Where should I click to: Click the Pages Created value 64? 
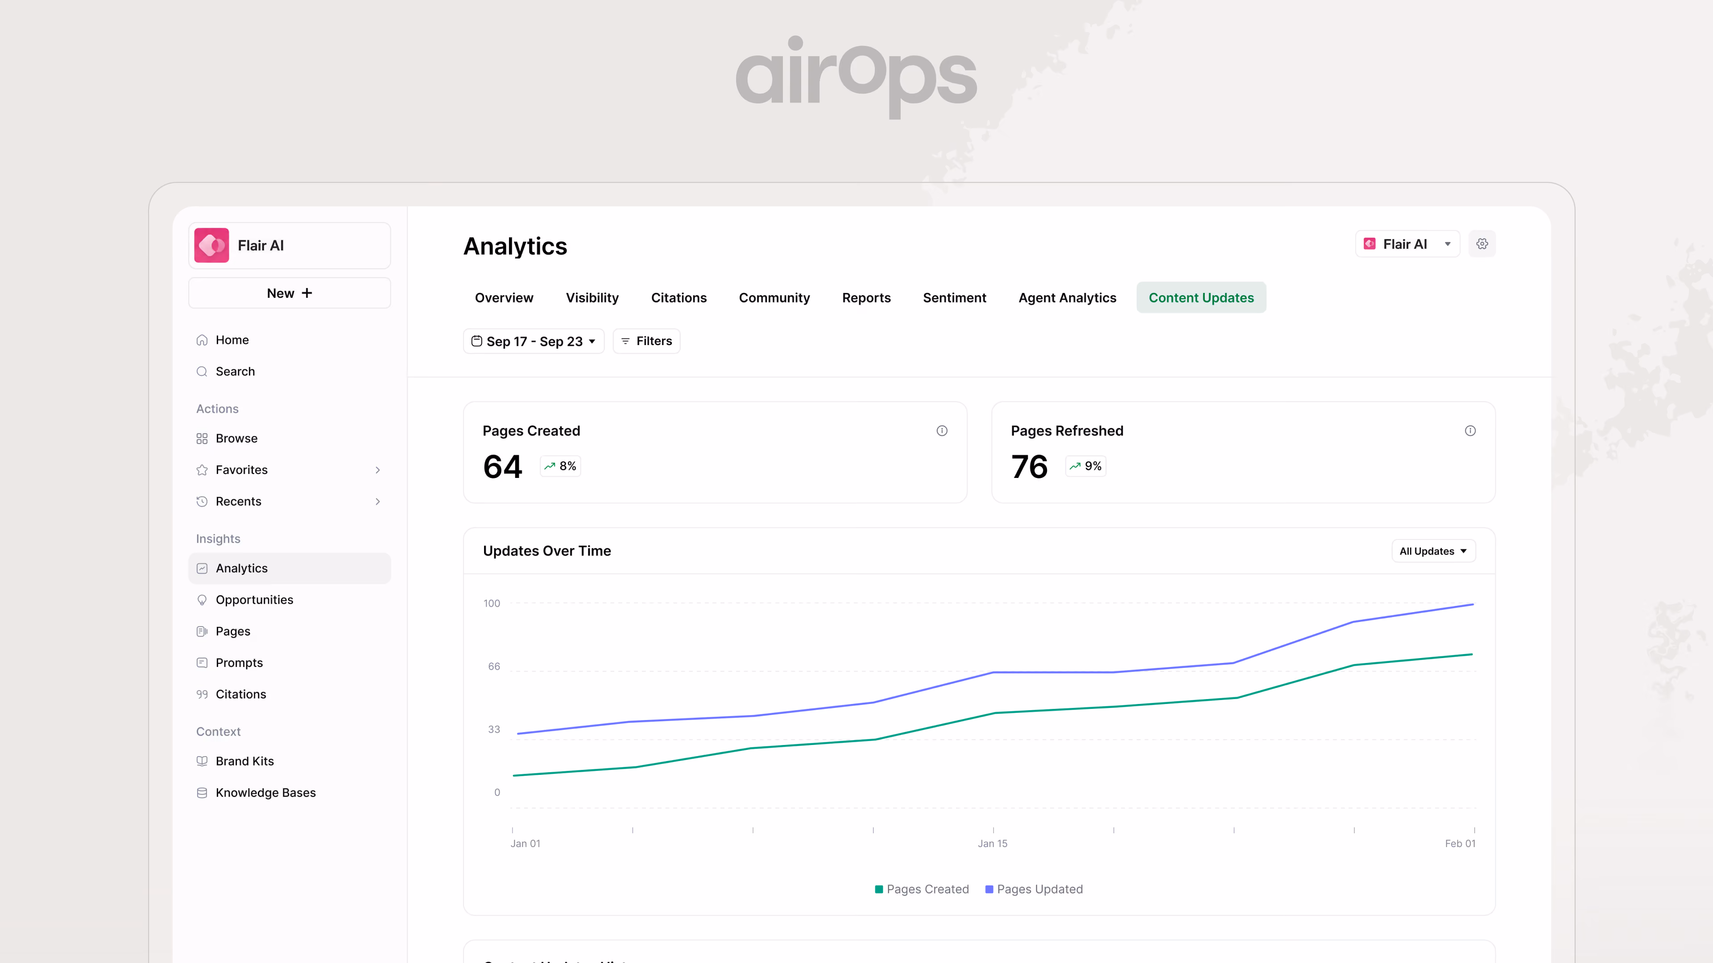tap(503, 466)
